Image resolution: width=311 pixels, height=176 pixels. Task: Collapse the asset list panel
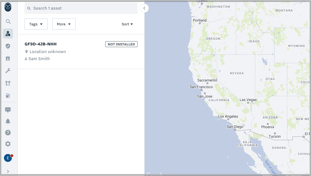(x=144, y=8)
